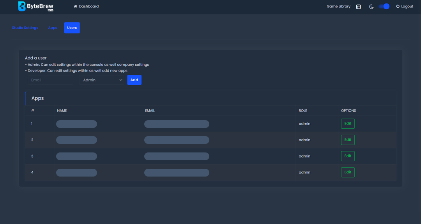The height and width of the screenshot is (224, 421).
Task: Select the Users tab
Action: point(72,28)
